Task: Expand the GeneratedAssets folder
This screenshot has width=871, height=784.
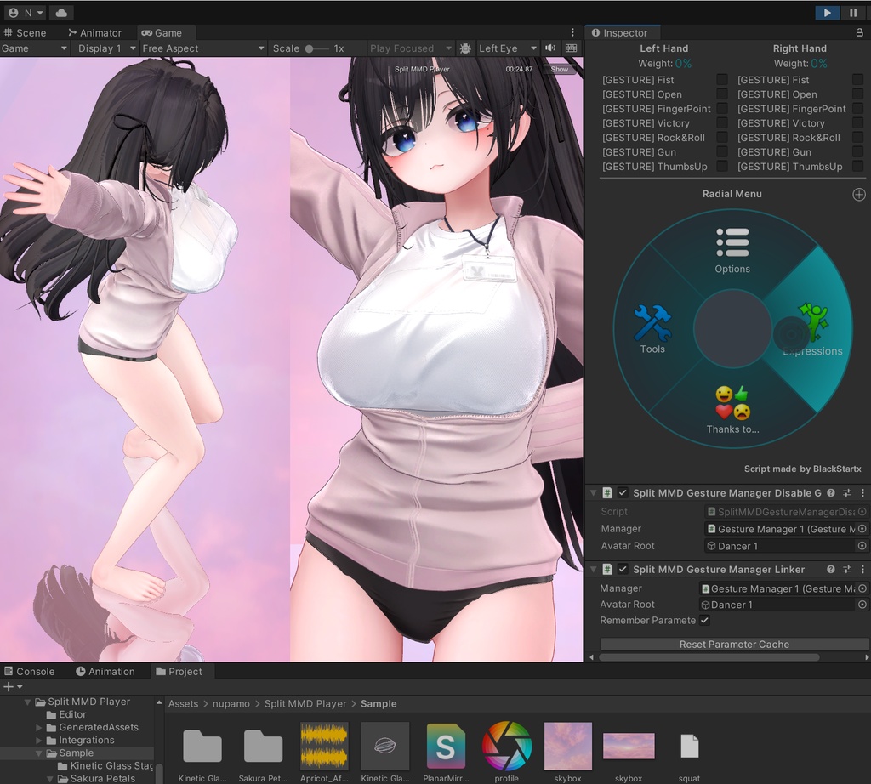Action: (x=39, y=727)
